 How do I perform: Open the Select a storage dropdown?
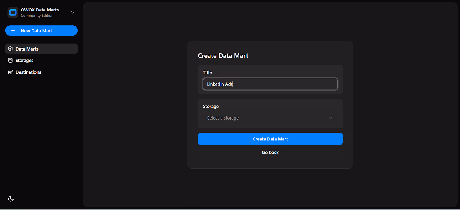click(270, 118)
